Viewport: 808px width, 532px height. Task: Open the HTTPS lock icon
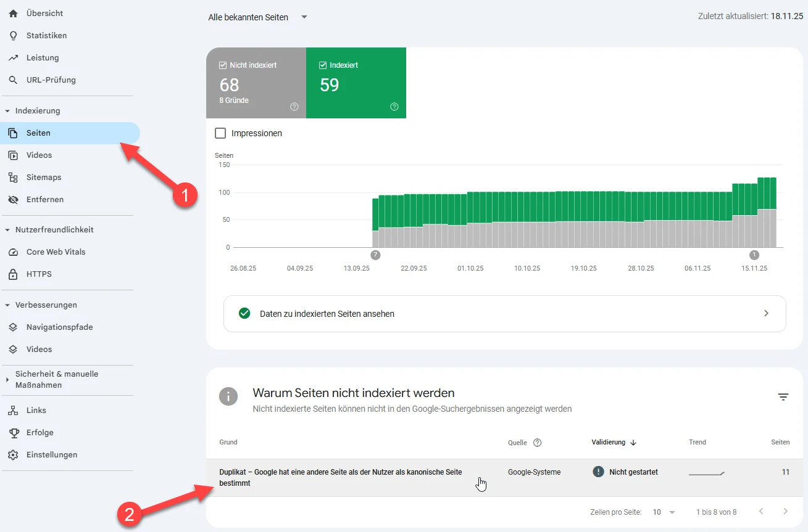point(12,274)
